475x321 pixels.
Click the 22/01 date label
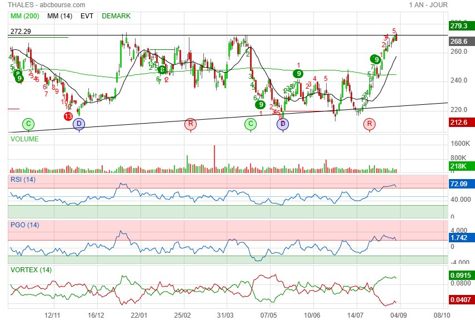pyautogui.click(x=139, y=315)
